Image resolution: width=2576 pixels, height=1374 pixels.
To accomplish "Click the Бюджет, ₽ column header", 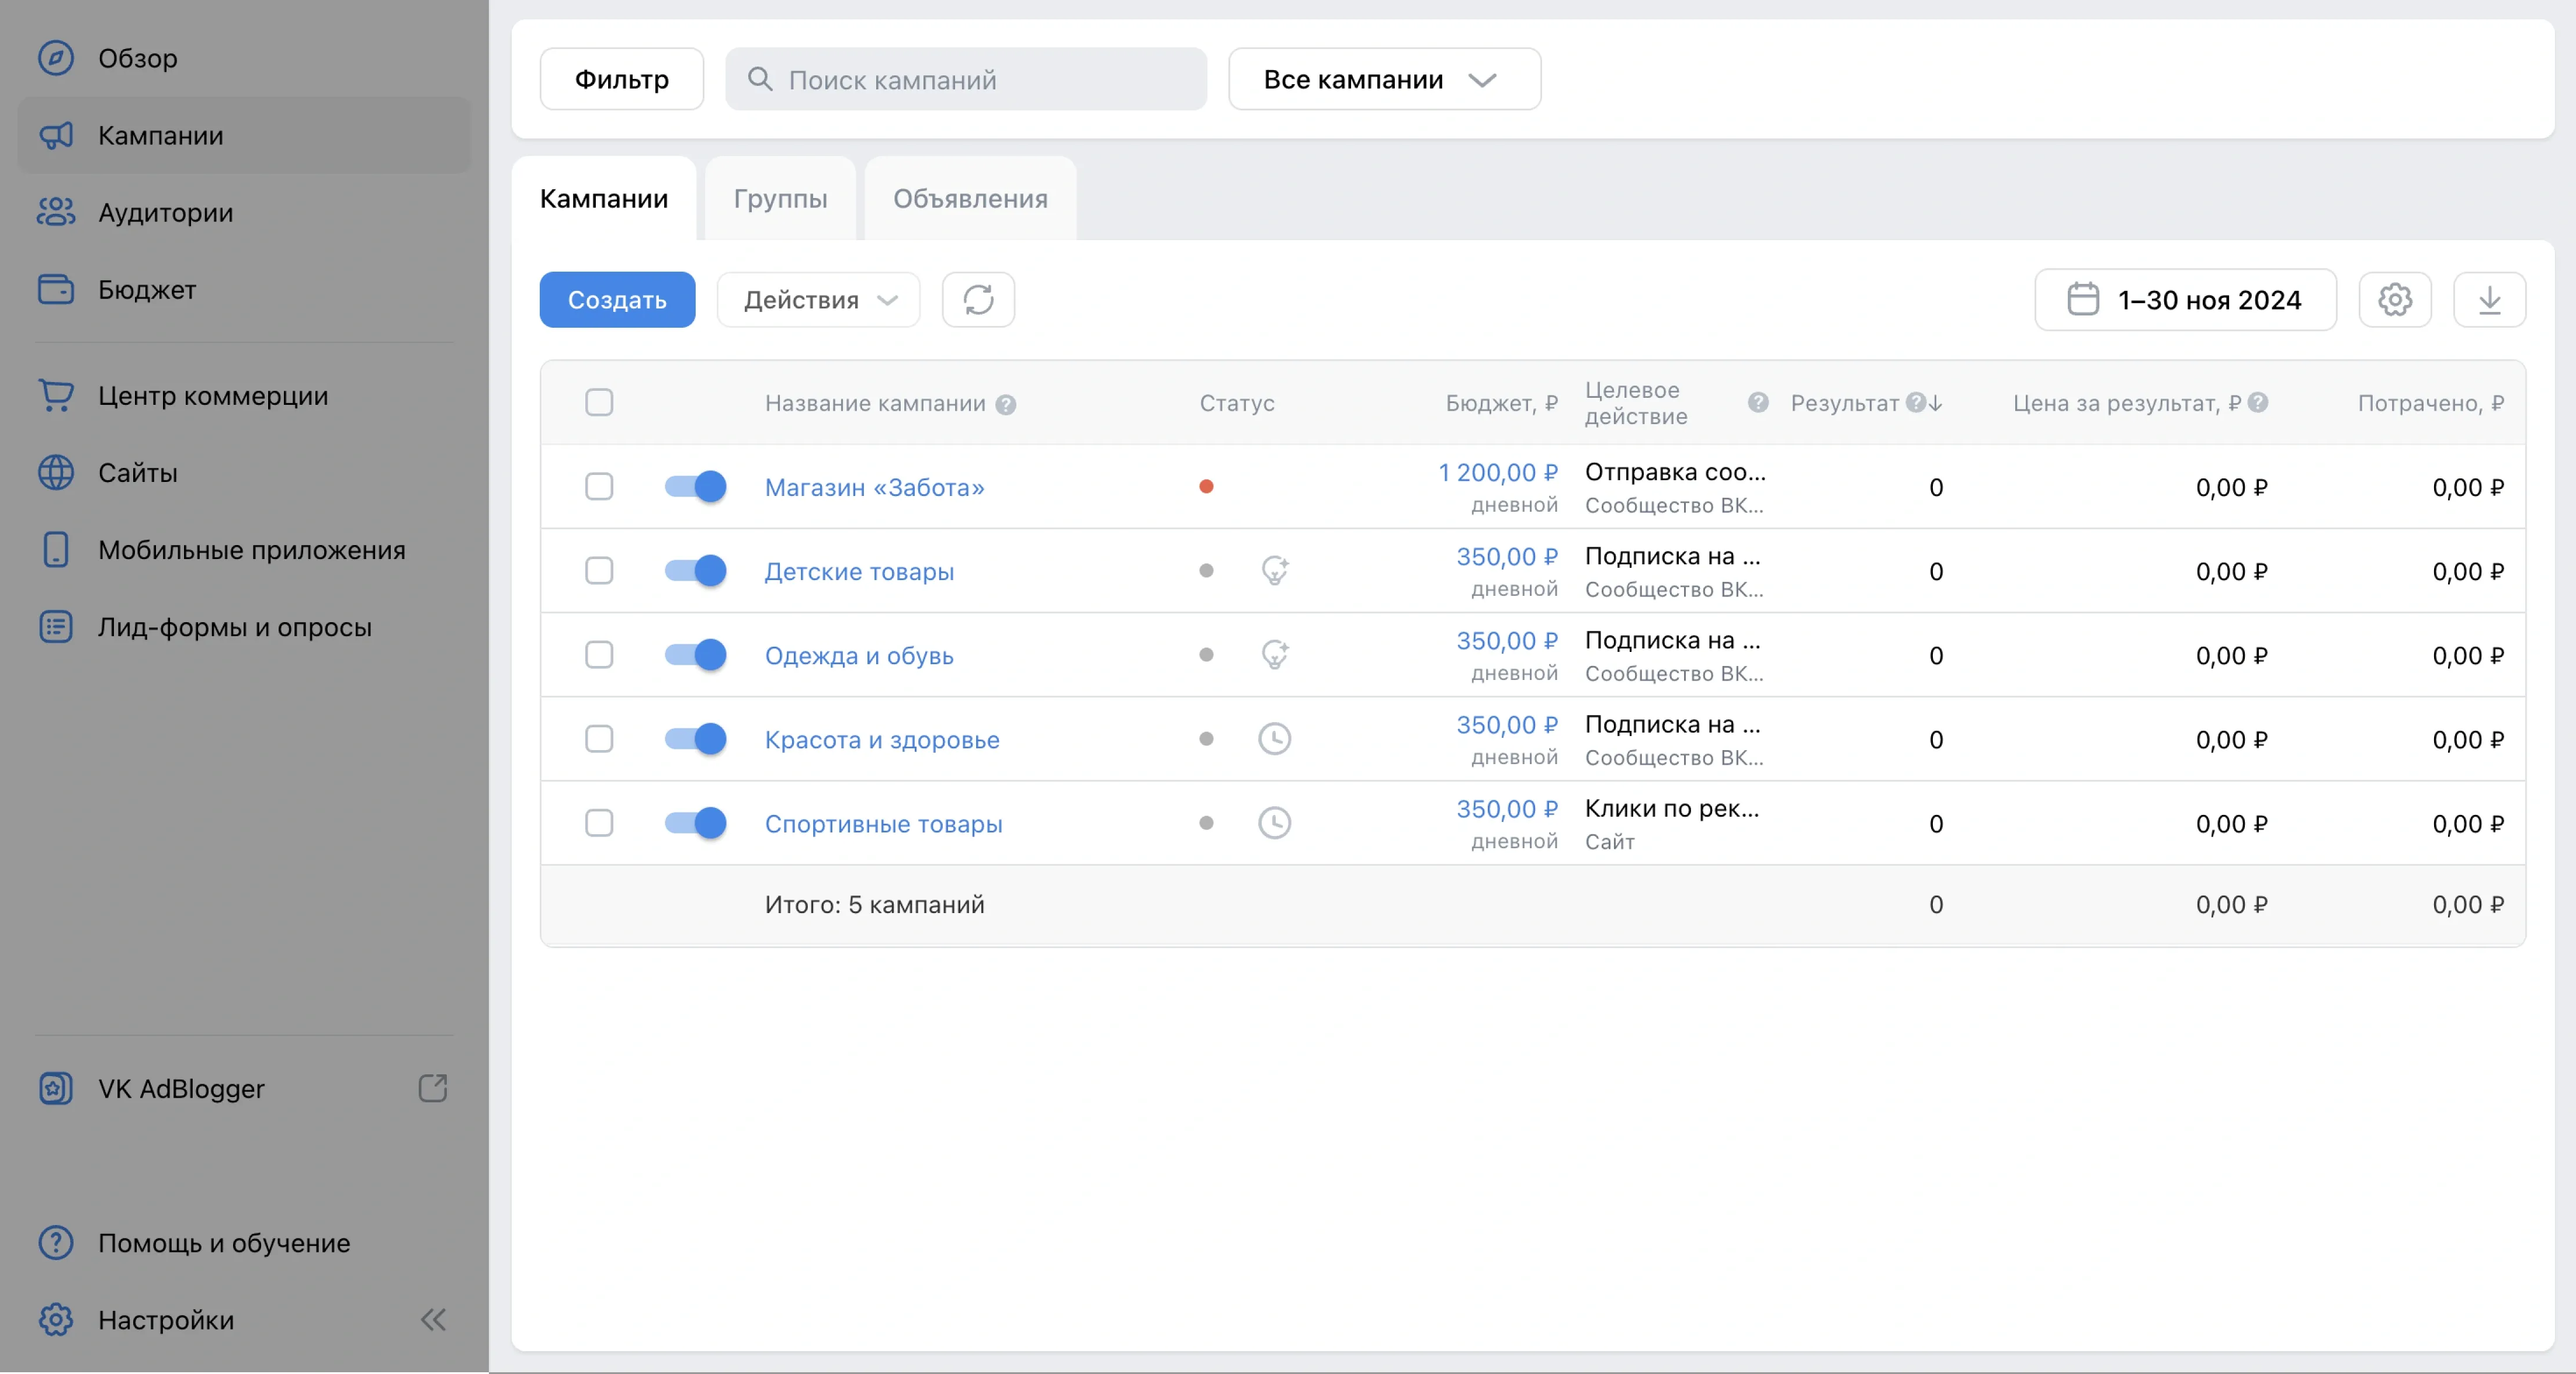I will tap(1501, 403).
